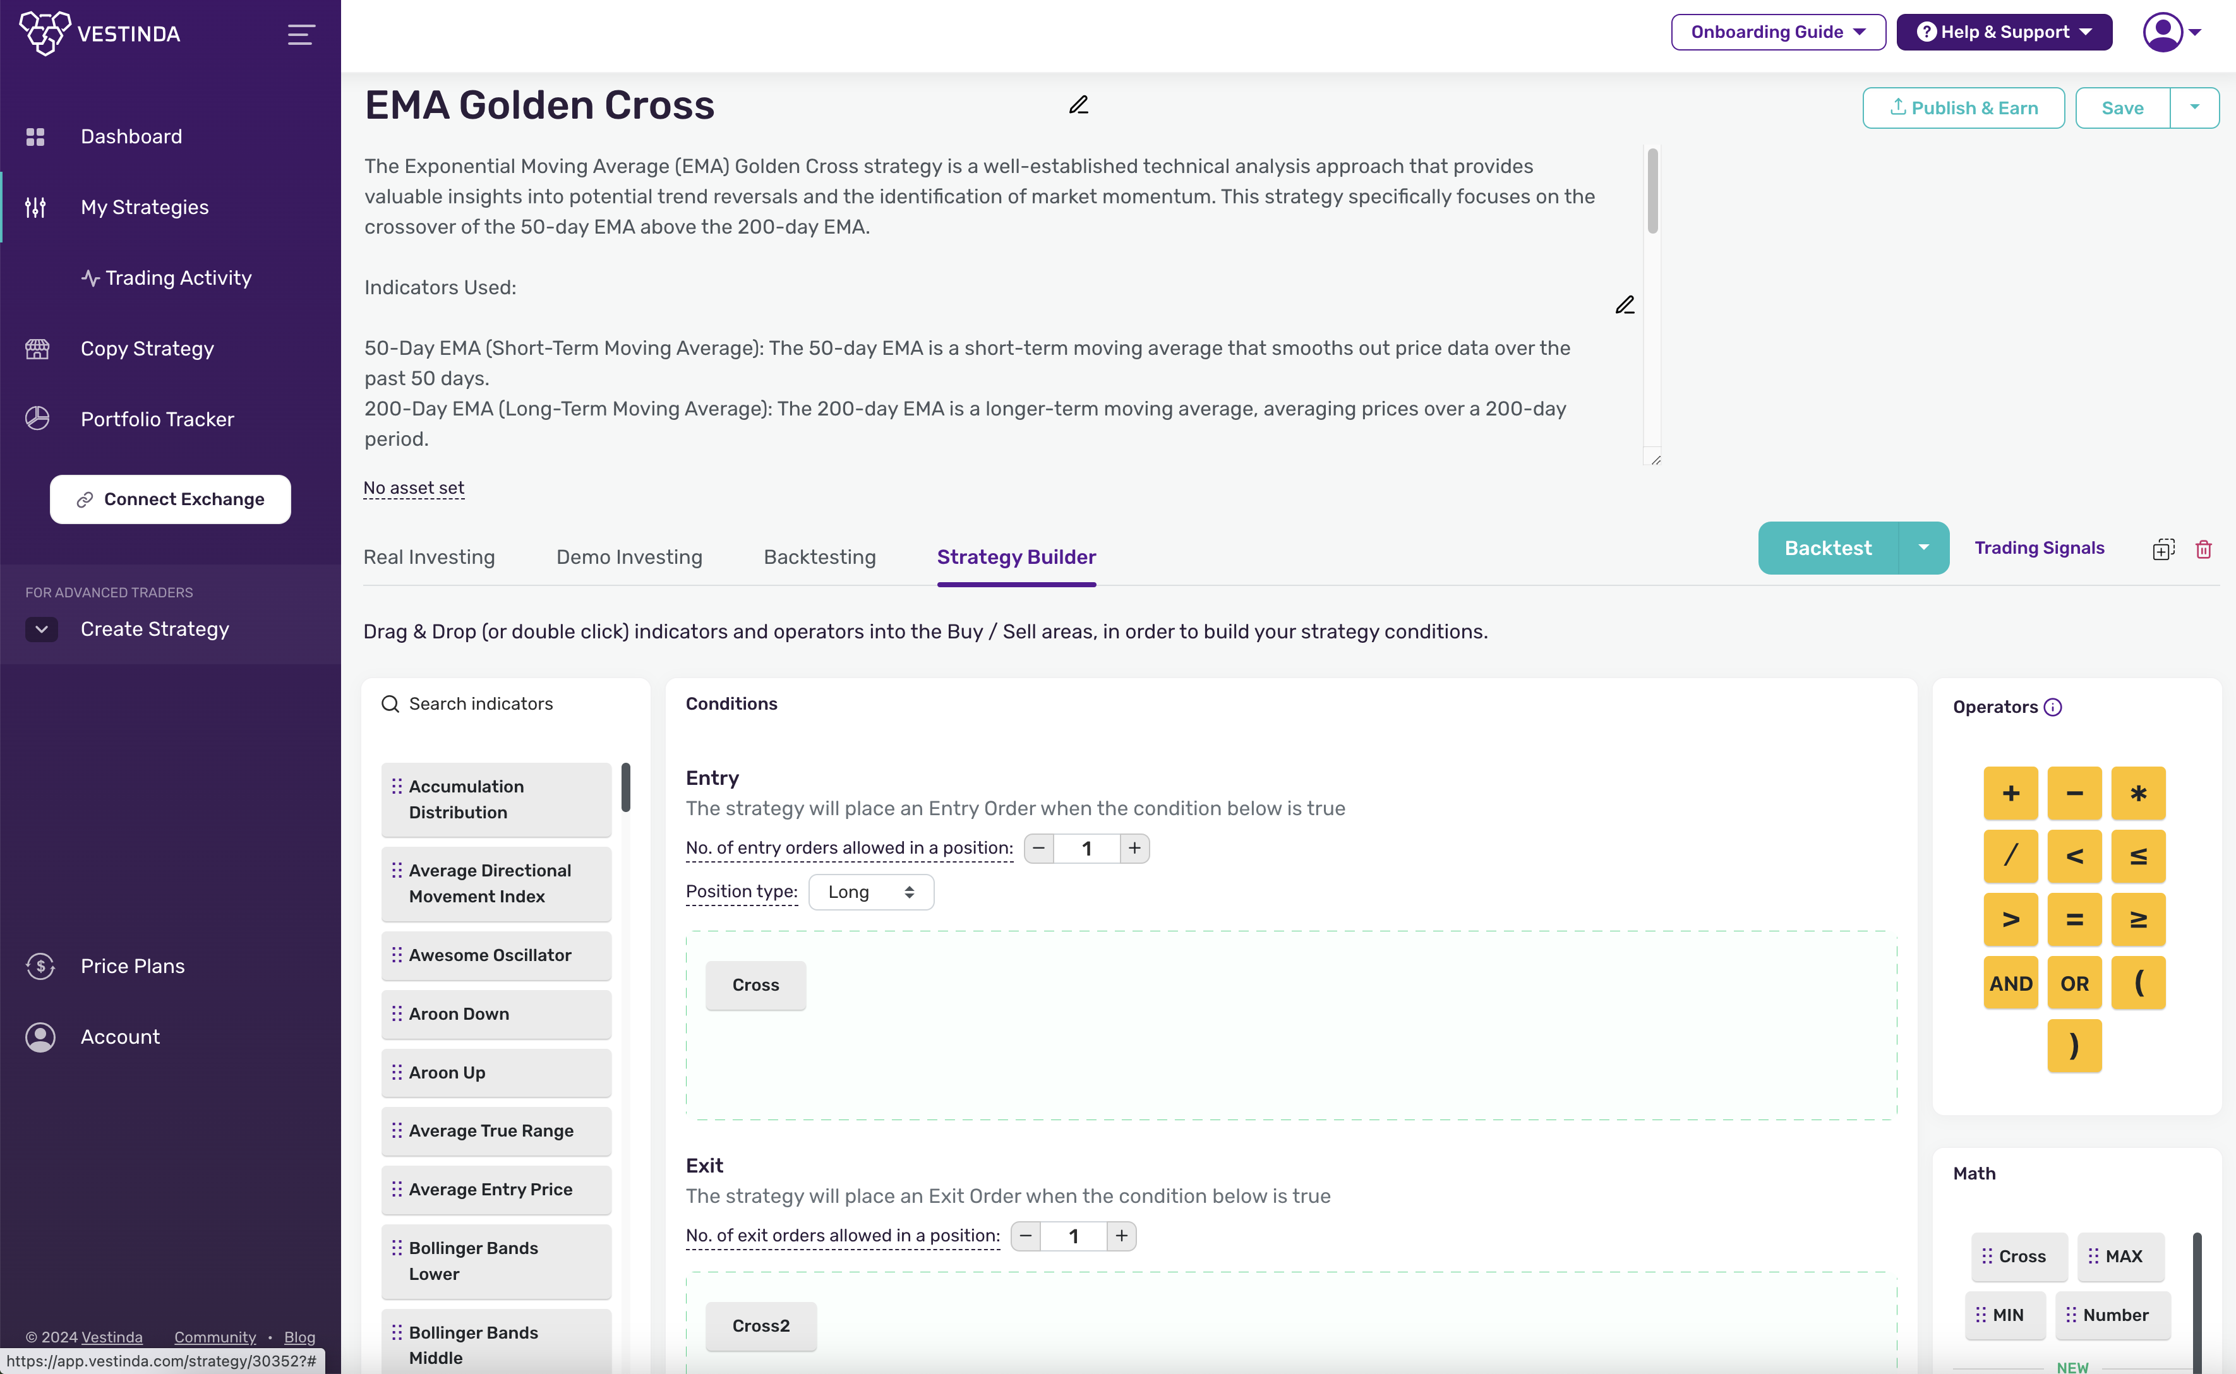Viewport: 2236px width, 1374px height.
Task: Add the less-than-or-equal operator
Action: coord(2139,856)
